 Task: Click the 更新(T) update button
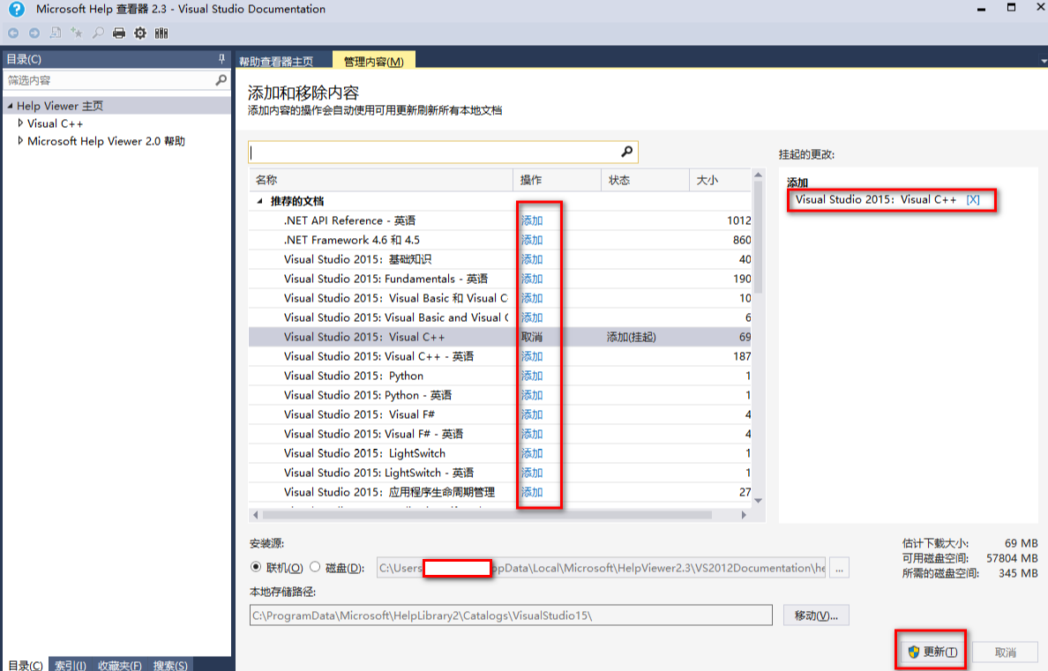[x=932, y=652]
